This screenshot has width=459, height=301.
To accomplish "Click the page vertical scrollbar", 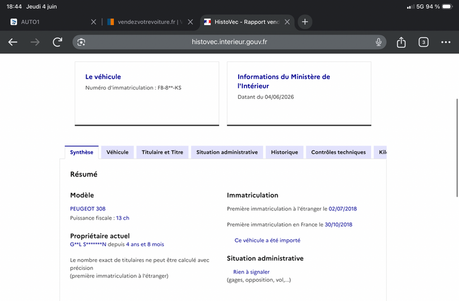I will pyautogui.click(x=457, y=148).
